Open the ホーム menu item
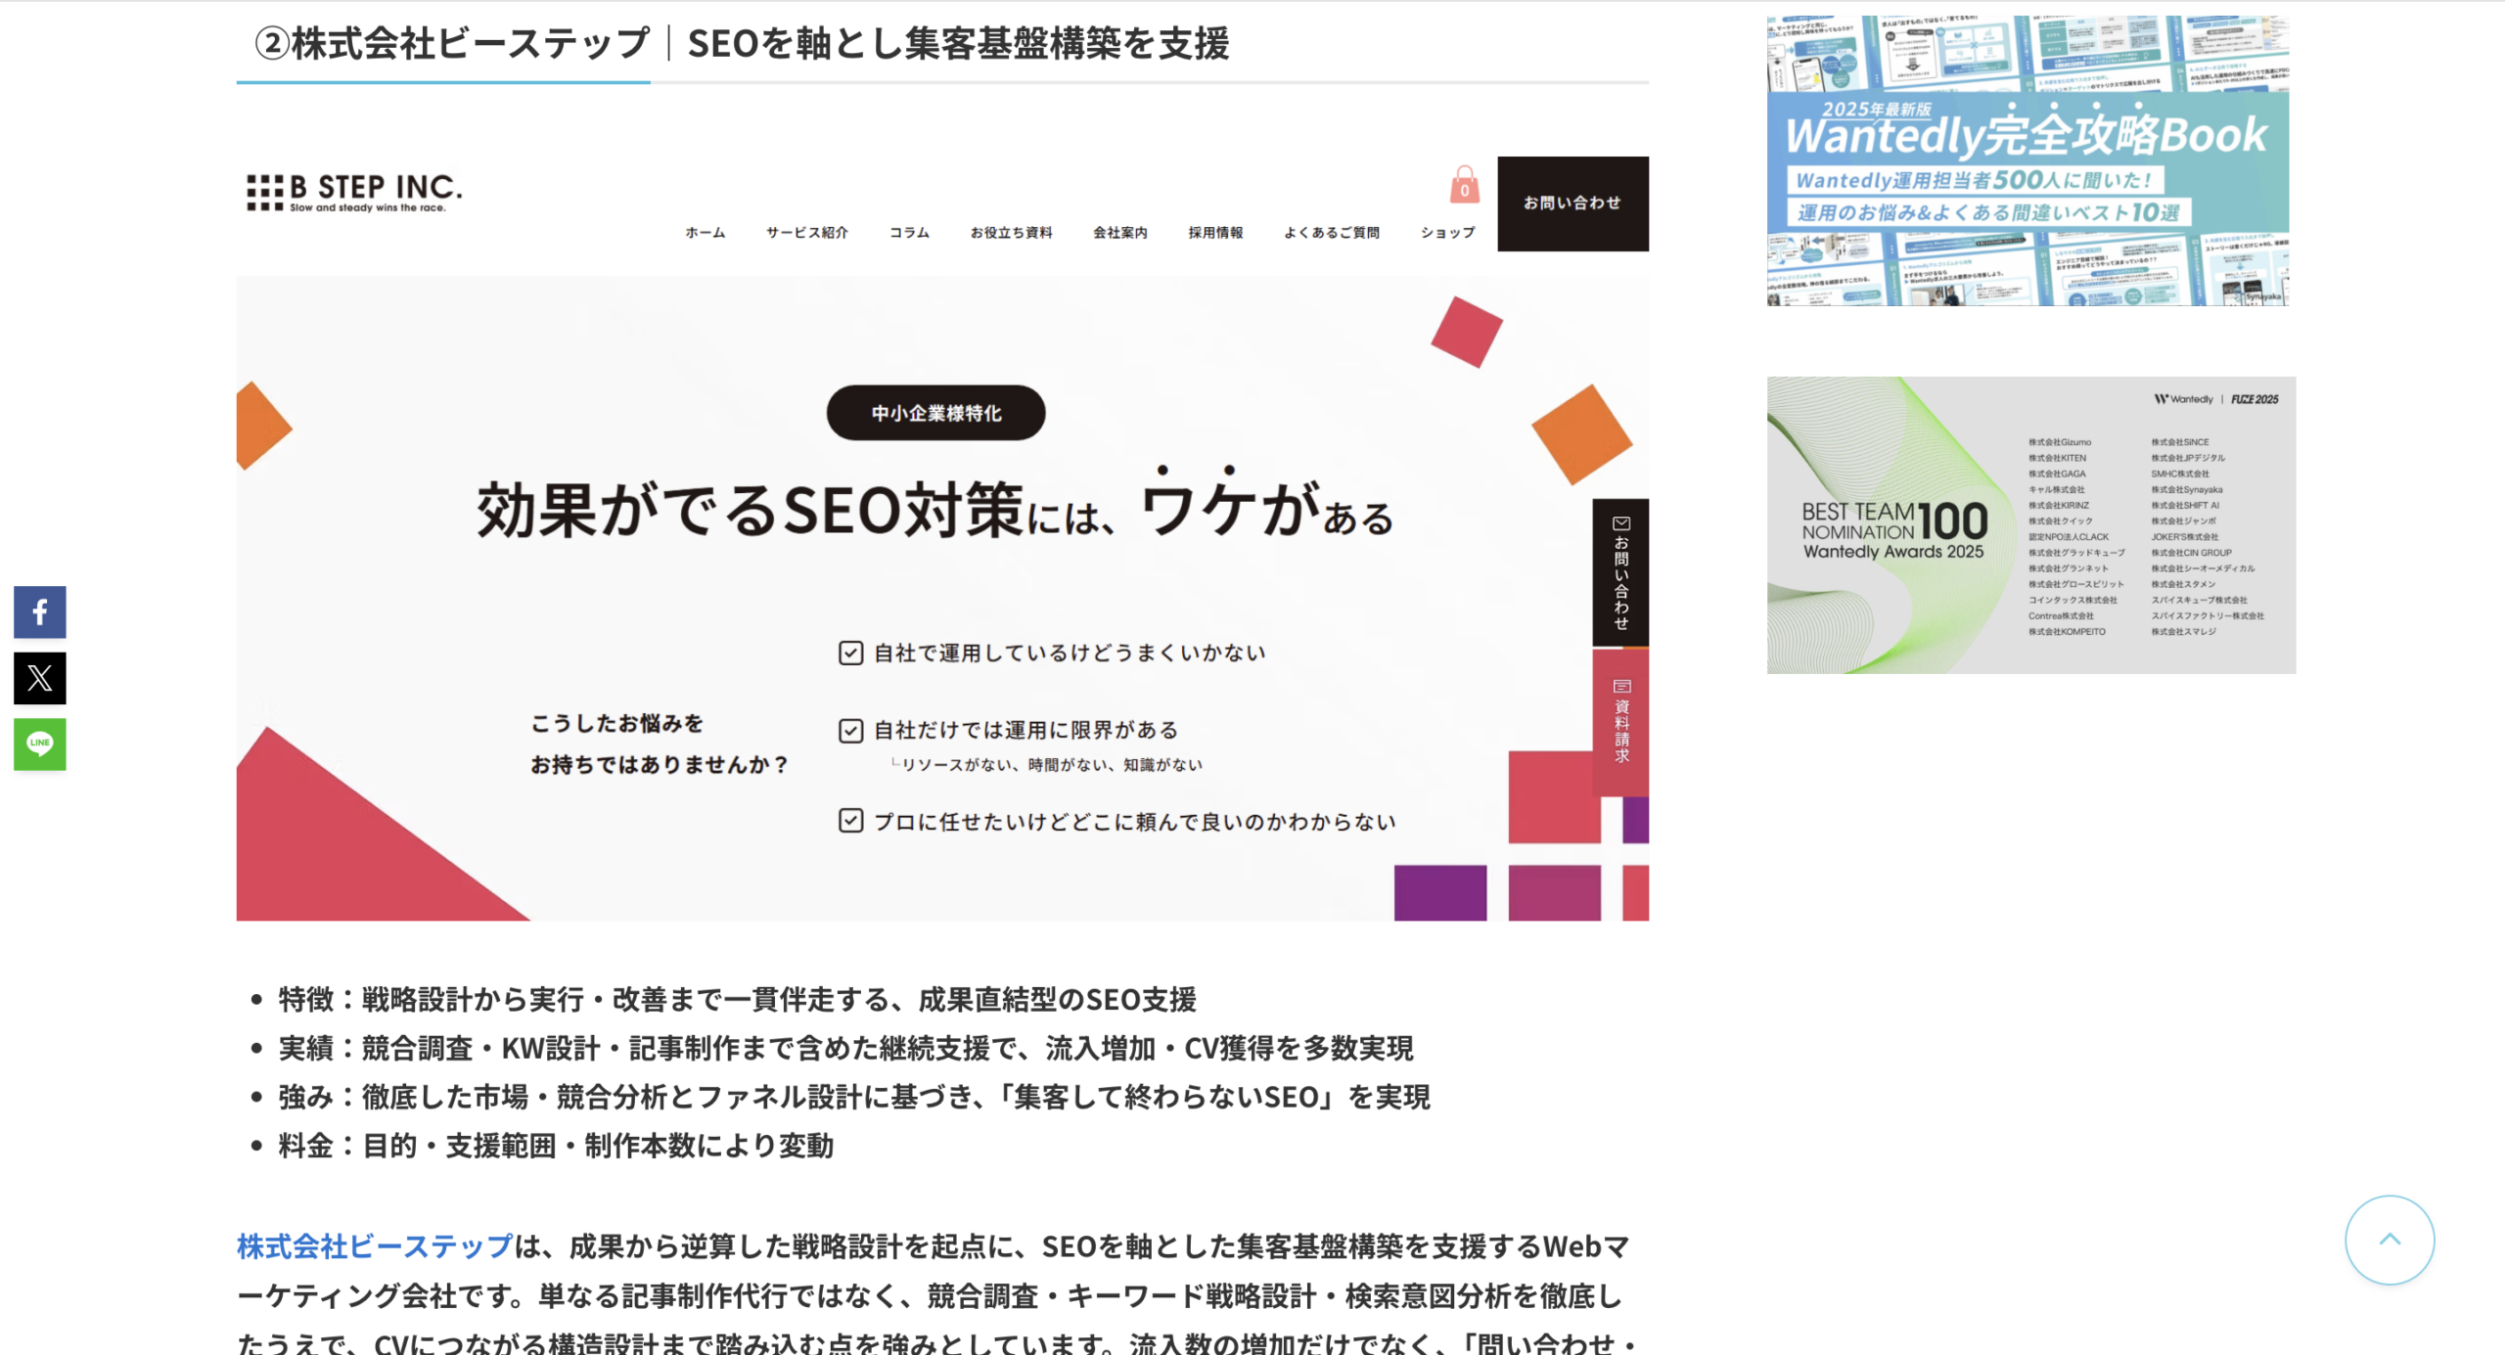Image resolution: width=2505 pixels, height=1355 pixels. coord(705,233)
